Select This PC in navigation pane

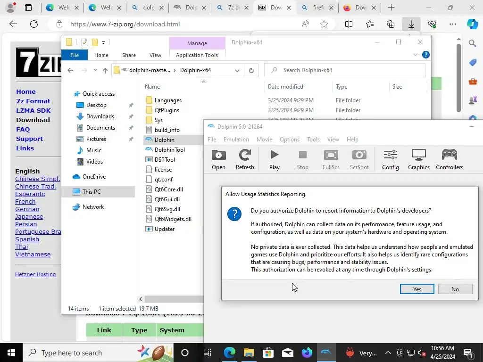[92, 191]
